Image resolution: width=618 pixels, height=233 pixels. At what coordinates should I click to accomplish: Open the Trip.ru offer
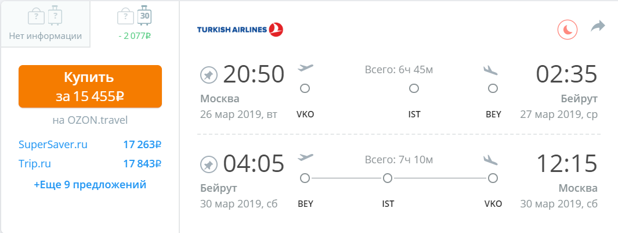tap(39, 164)
